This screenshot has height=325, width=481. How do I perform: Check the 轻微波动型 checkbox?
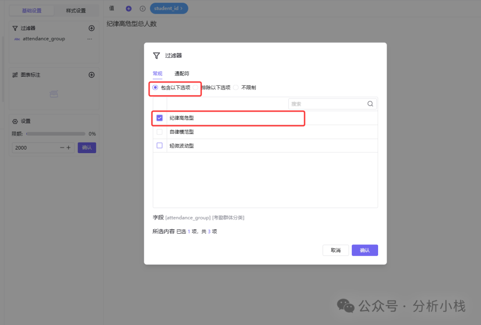coord(159,146)
